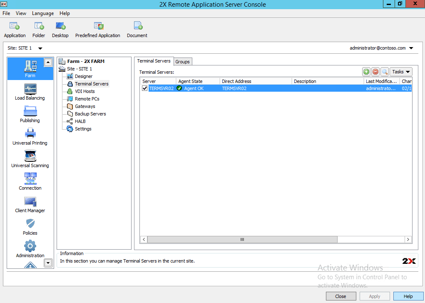Click the horizontal scrollbar thumb in server list

tap(242, 240)
